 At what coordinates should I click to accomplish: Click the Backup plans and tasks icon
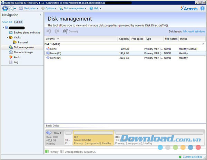point(11,32)
